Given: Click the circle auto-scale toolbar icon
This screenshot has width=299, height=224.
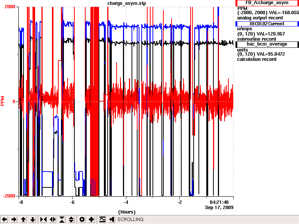Looking at the screenshot, I should (82, 220).
